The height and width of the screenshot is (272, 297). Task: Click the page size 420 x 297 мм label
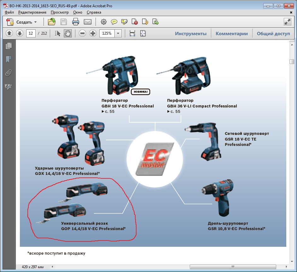32,267
